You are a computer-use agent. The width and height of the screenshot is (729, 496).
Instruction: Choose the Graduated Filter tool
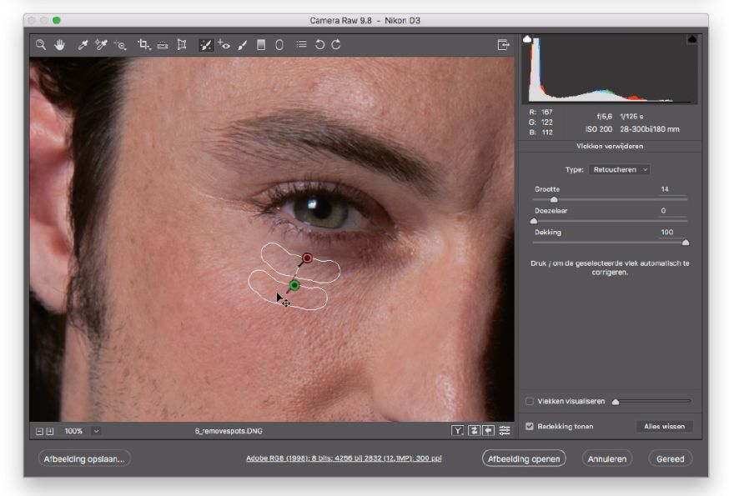[261, 45]
